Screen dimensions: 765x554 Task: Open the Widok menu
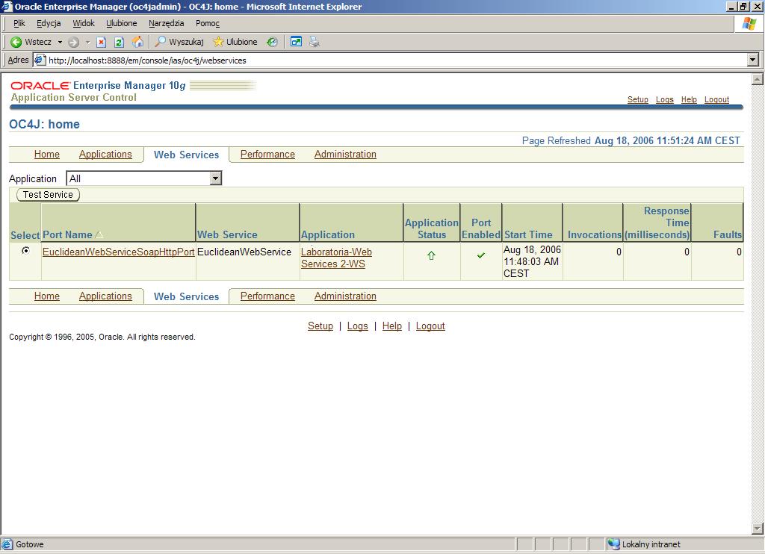point(84,23)
